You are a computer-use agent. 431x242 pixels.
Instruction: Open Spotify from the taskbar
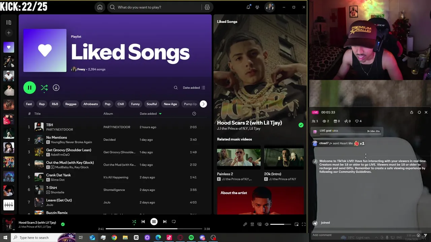[191, 238]
